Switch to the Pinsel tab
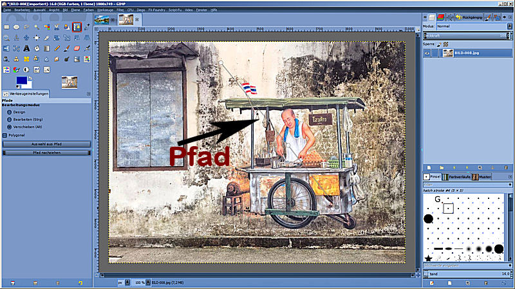This screenshot has height=289, width=515. coord(432,177)
